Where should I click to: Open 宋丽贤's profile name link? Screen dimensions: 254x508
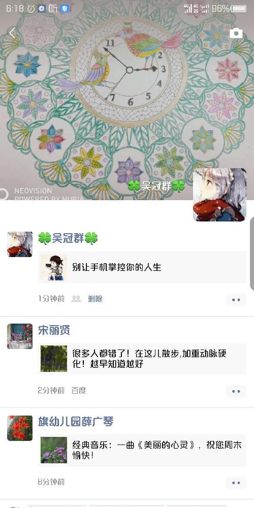pos(54,330)
